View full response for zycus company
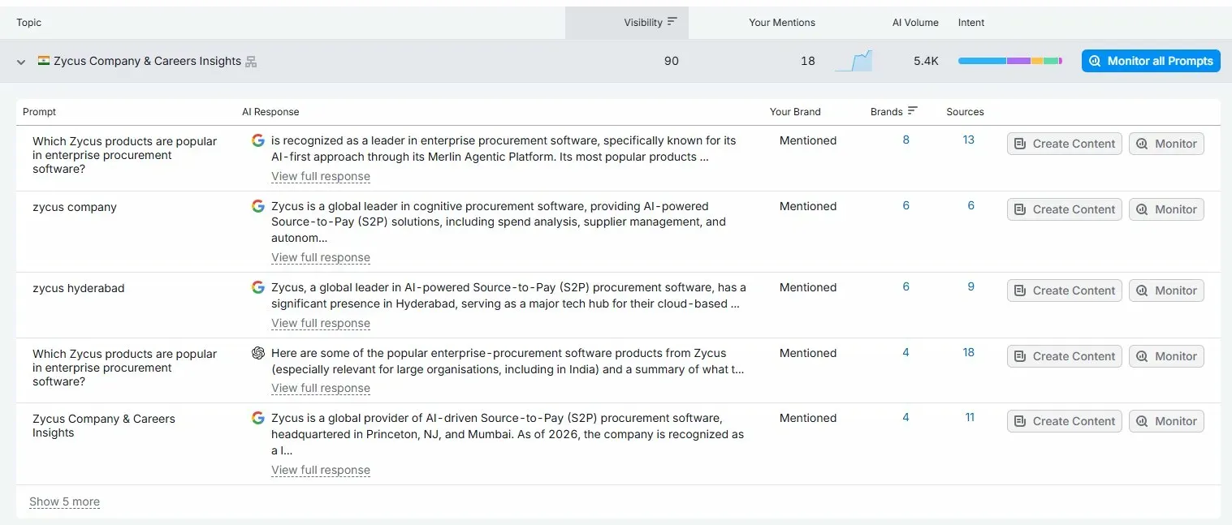 [321, 257]
